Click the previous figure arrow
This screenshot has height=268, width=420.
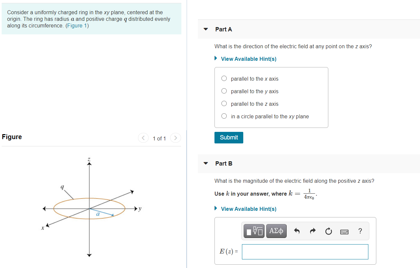pyautogui.click(x=143, y=138)
